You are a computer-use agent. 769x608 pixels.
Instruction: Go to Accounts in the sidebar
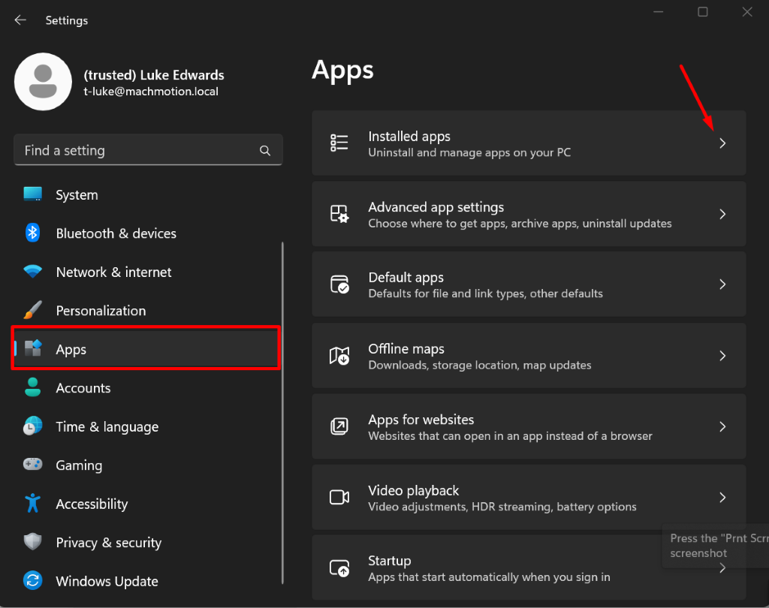83,388
